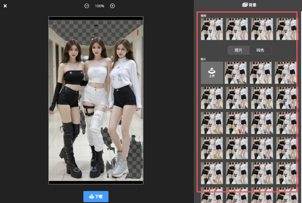Upload a custom background with 上传 tile

(x=212, y=73)
